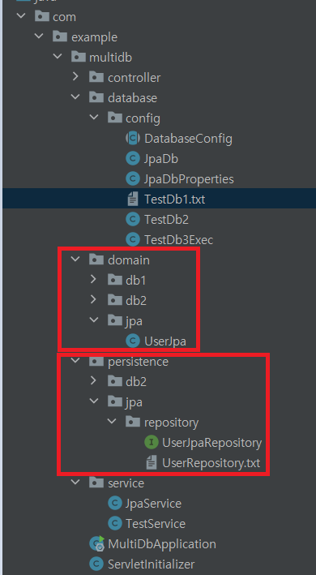Click the ServletInitializer class icon

[96, 564]
